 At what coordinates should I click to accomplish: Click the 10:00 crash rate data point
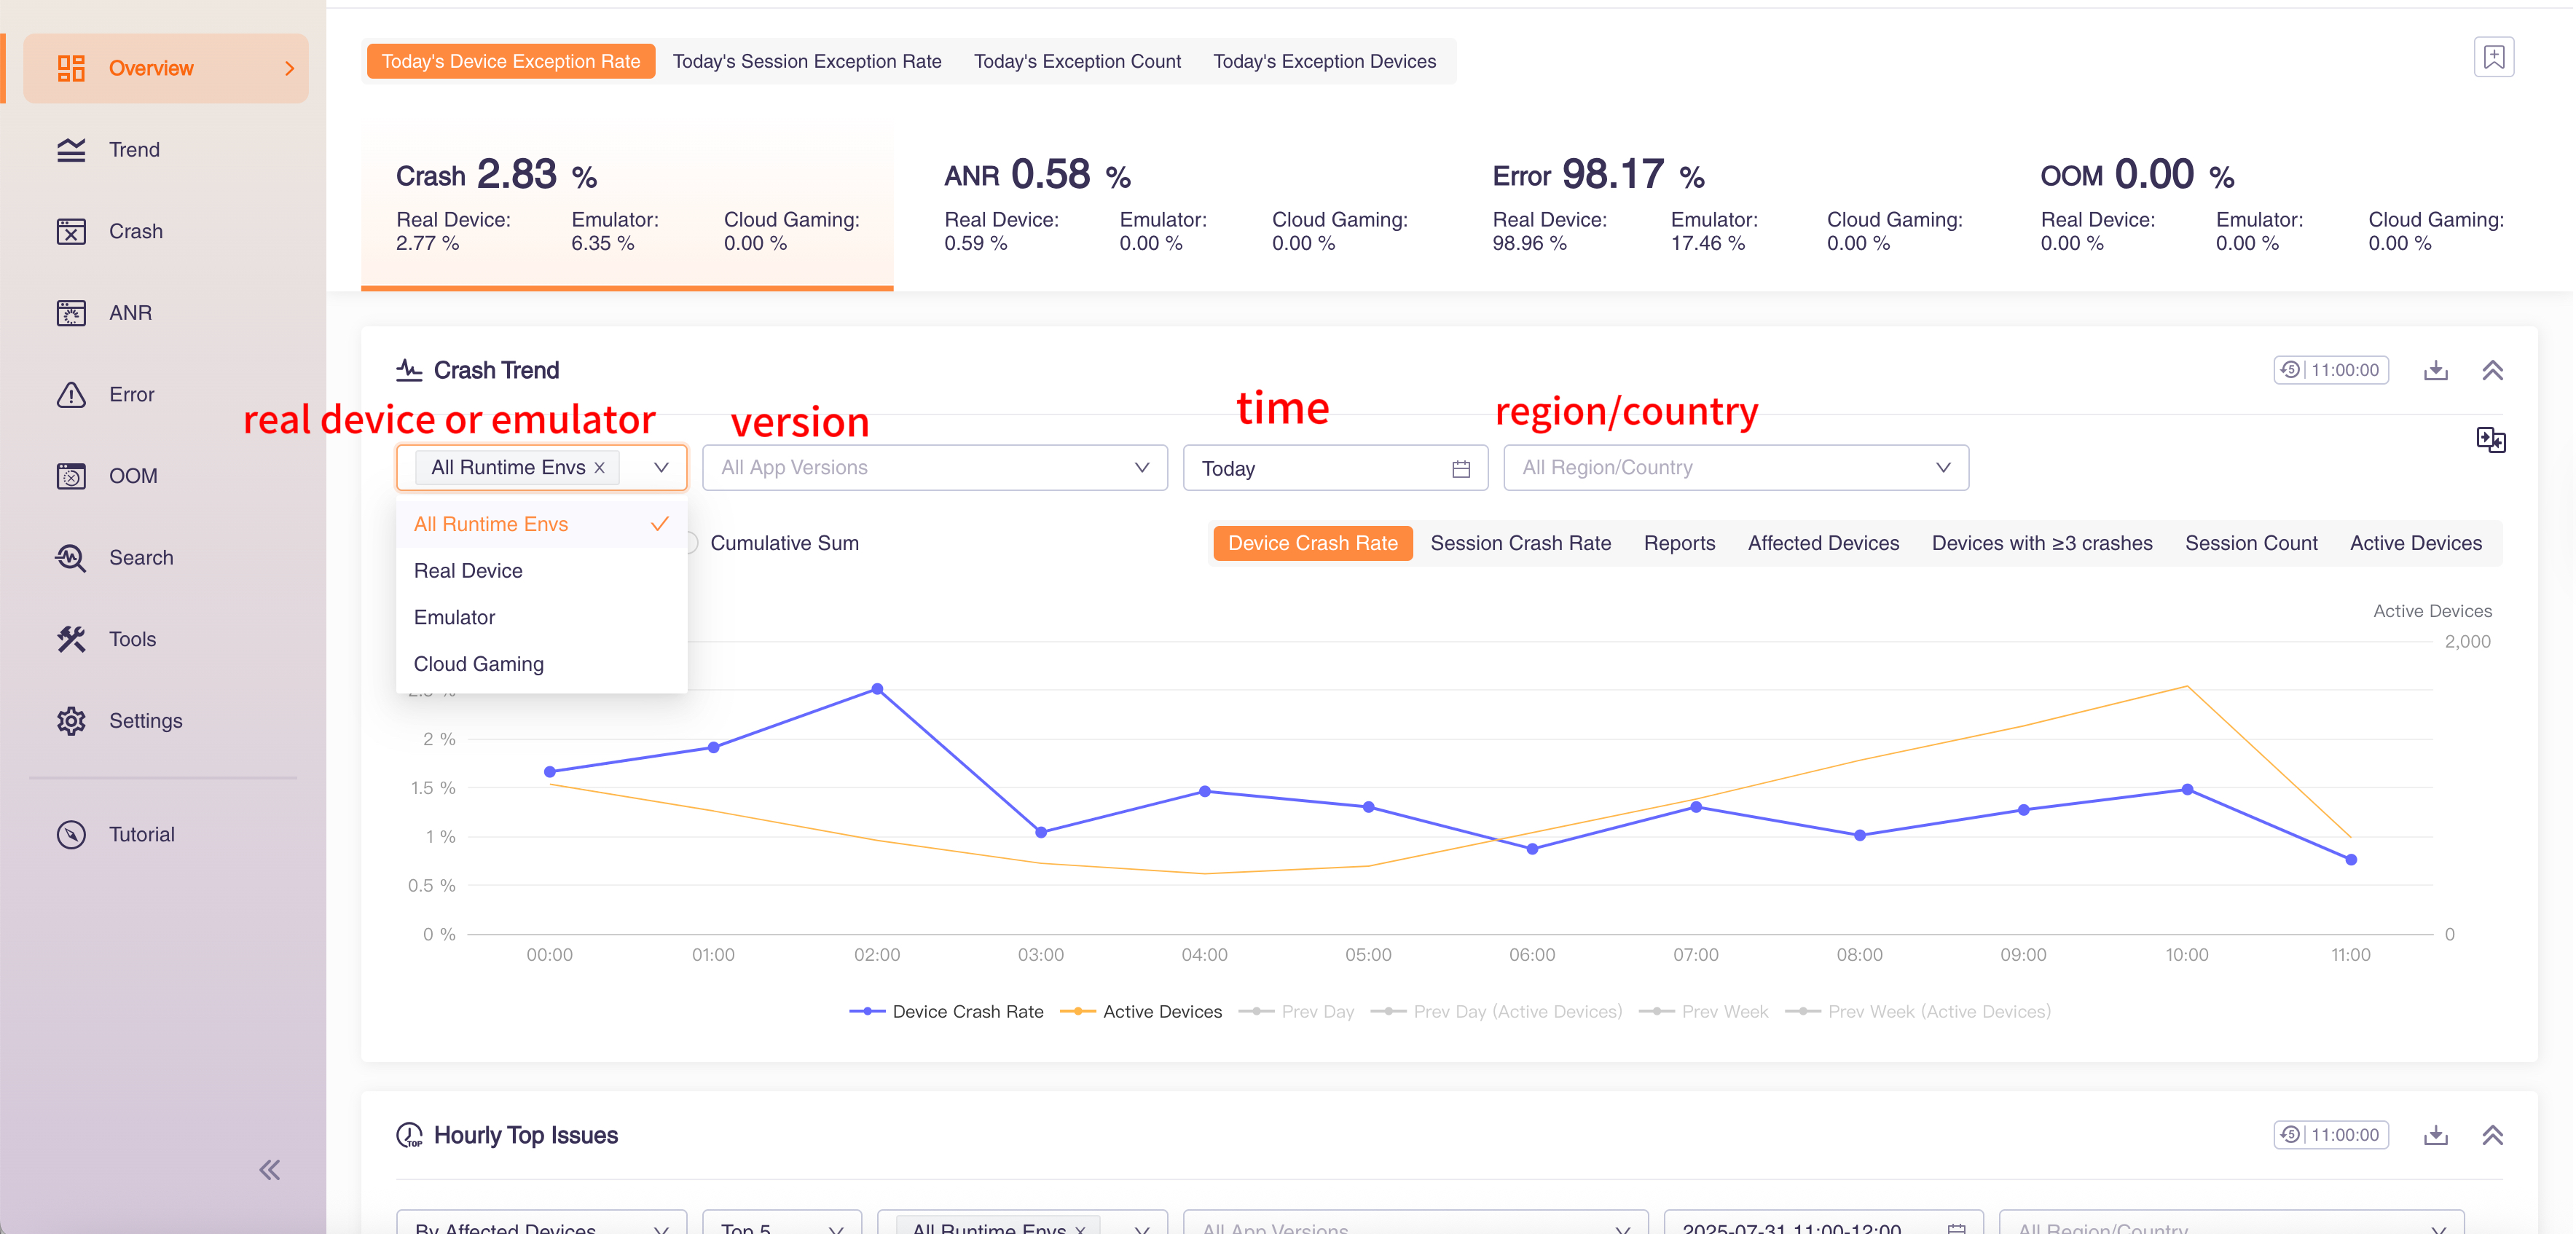click(x=2187, y=790)
